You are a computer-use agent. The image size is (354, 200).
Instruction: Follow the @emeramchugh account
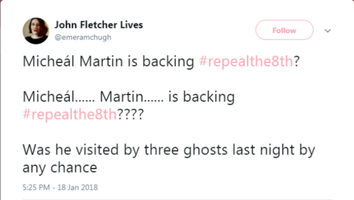[x=284, y=30]
